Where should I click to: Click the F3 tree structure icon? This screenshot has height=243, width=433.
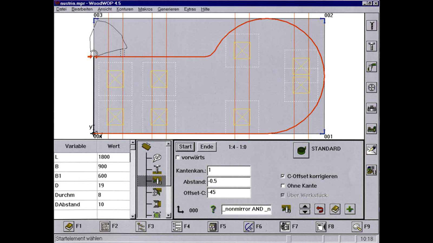click(x=141, y=227)
